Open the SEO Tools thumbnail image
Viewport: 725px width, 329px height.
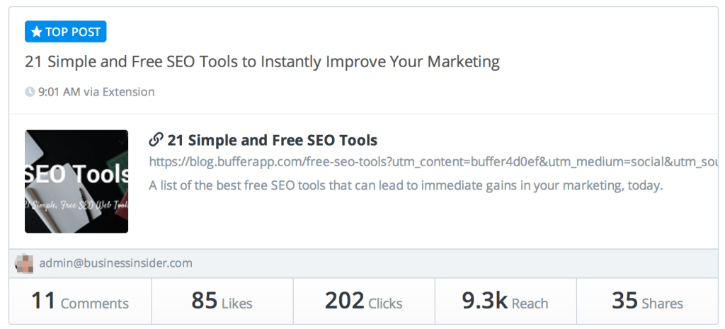click(76, 182)
